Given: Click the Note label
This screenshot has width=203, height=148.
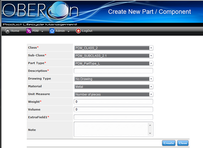Looking at the screenshot, I should pos(32,130).
